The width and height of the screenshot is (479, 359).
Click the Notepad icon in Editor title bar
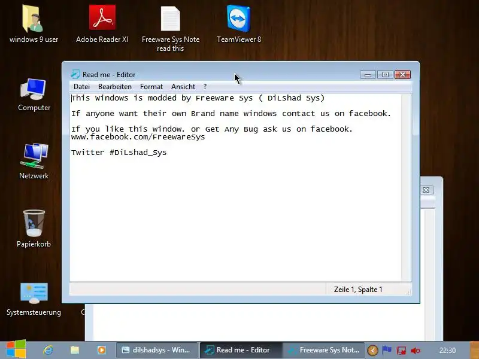pyautogui.click(x=75, y=74)
